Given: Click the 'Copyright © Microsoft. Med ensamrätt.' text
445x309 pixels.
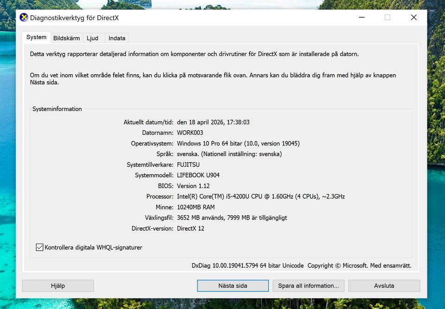Looking at the screenshot, I should 359,266.
